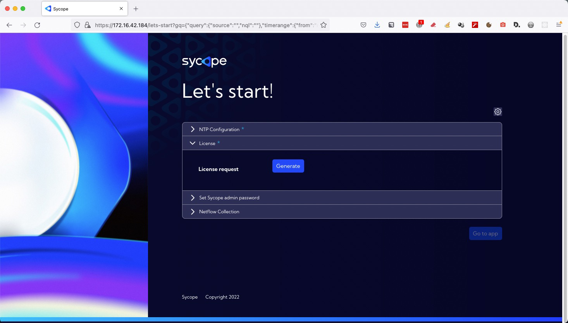Click the Sycope logo
This screenshot has height=323, width=568.
click(x=204, y=61)
